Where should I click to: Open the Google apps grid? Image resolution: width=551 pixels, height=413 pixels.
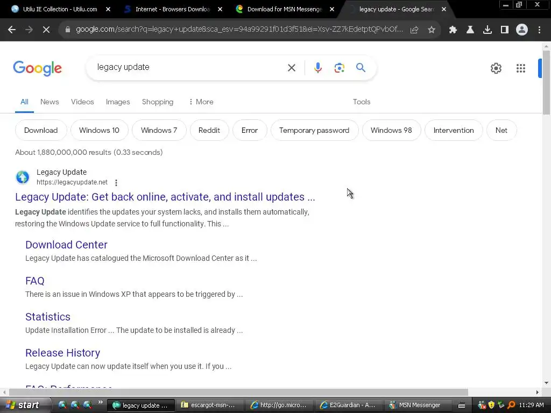(x=521, y=68)
